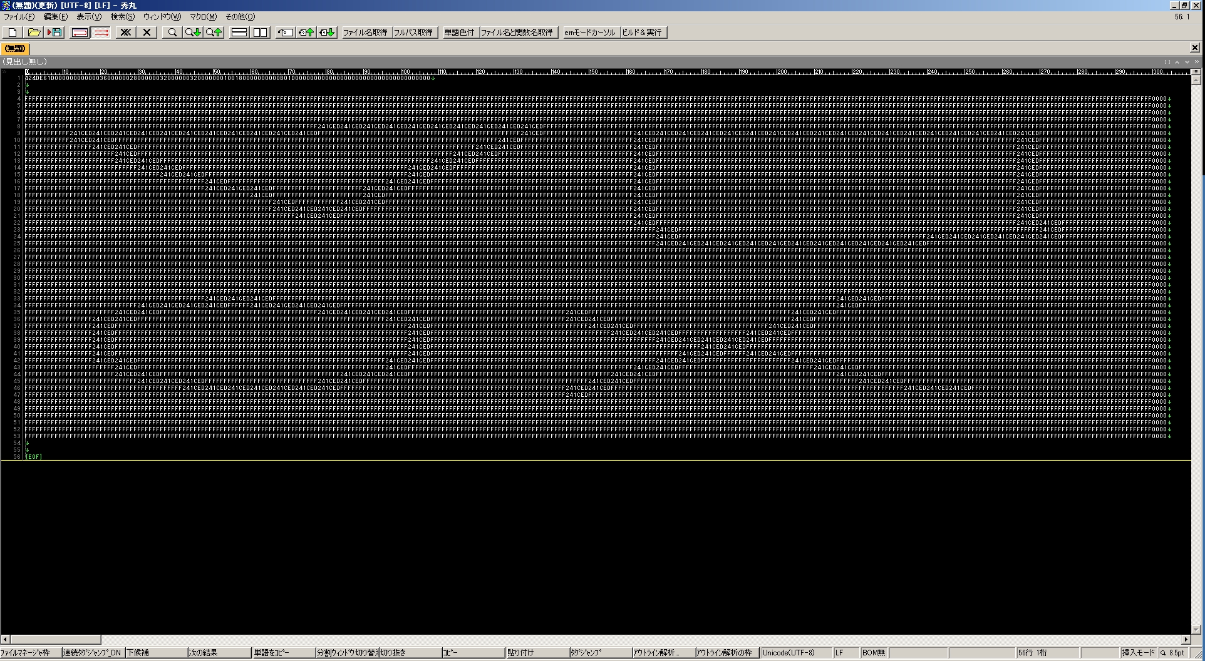Click the LF line ending indicator
This screenshot has height=661, width=1205.
[846, 653]
